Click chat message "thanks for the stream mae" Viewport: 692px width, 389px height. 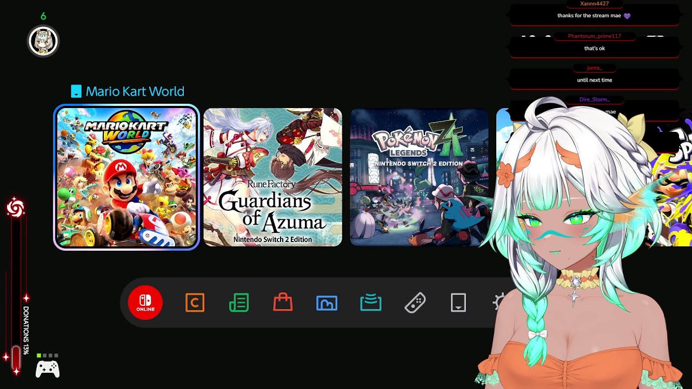589,16
